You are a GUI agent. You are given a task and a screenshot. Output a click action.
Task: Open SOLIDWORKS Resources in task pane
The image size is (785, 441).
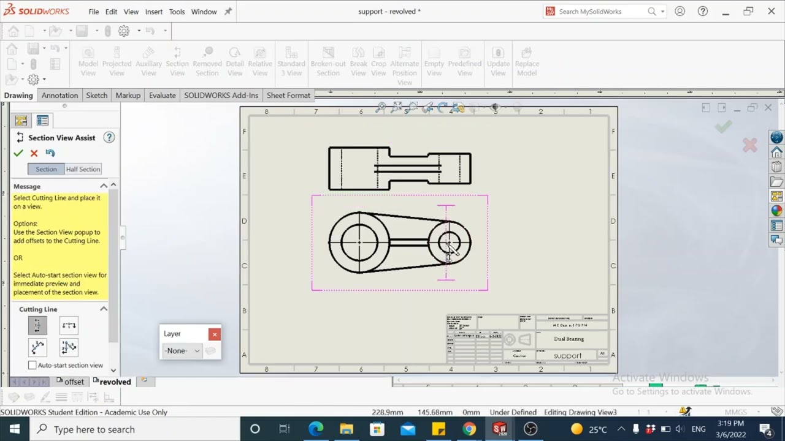[x=776, y=152]
